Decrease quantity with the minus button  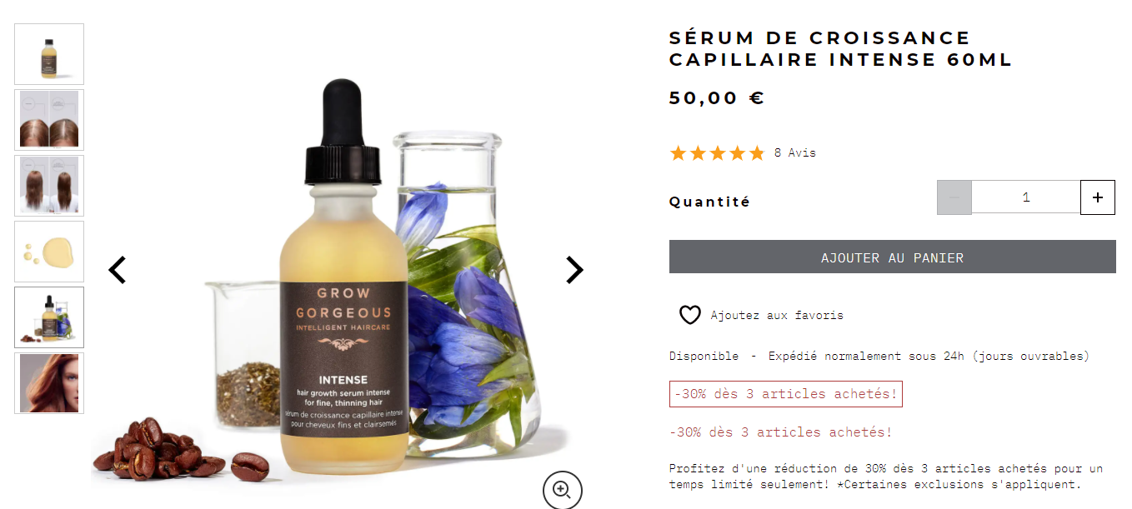click(954, 197)
